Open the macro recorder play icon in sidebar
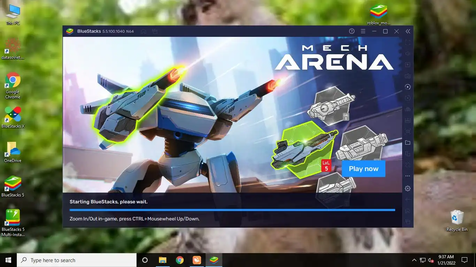The width and height of the screenshot is (476, 267). click(x=408, y=87)
